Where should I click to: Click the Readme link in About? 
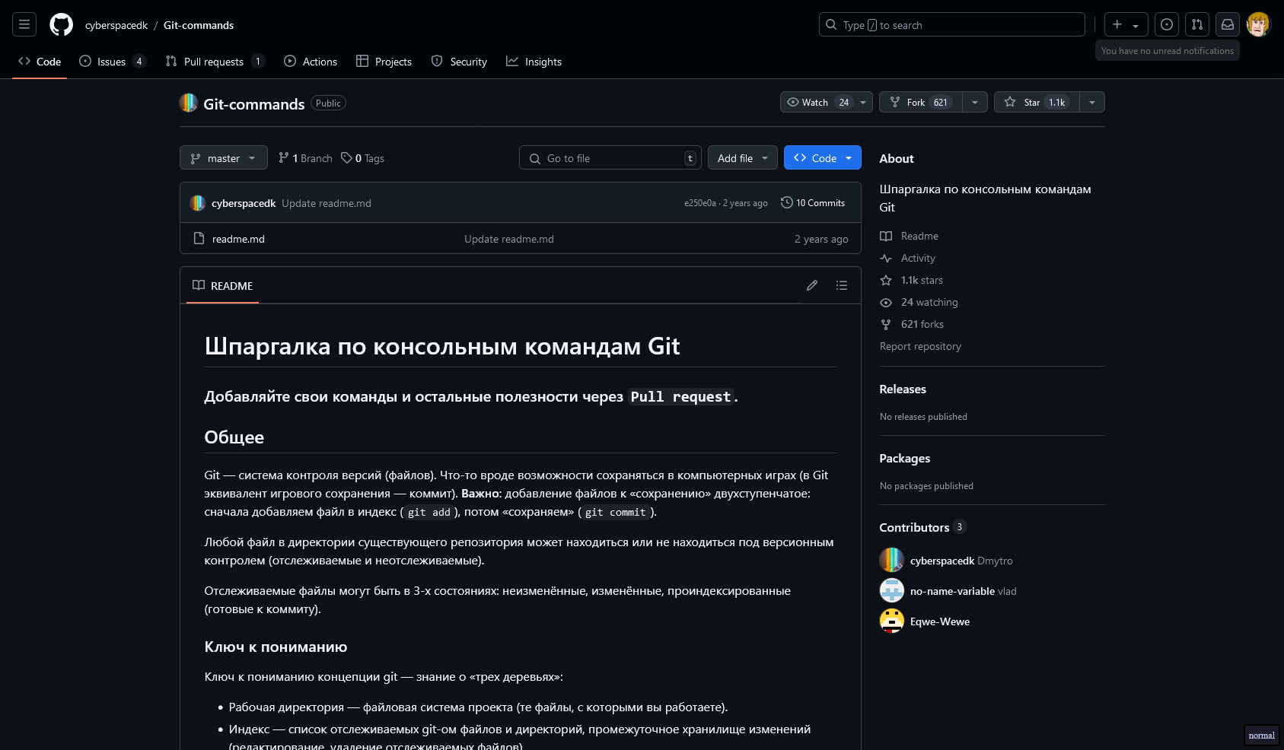coord(919,236)
